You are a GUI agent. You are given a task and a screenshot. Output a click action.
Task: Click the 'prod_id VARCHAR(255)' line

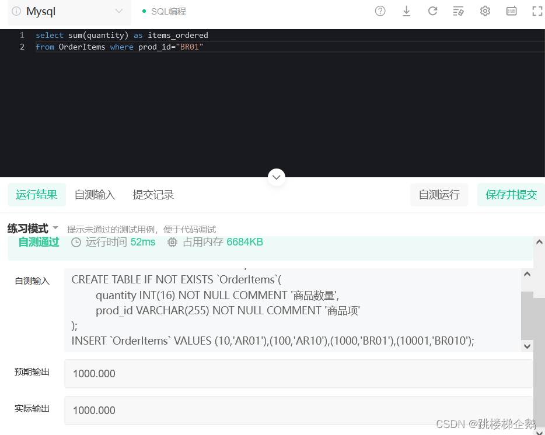228,311
